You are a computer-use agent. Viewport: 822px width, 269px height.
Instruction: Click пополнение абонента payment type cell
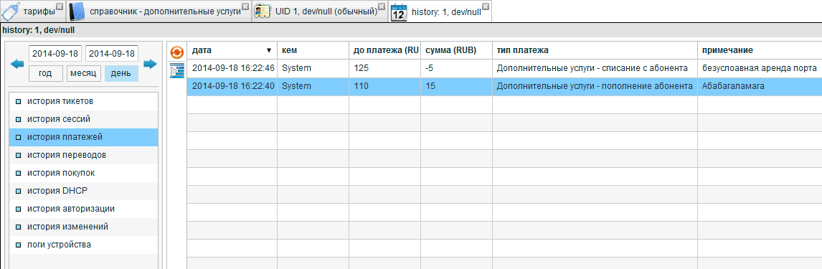tap(595, 86)
